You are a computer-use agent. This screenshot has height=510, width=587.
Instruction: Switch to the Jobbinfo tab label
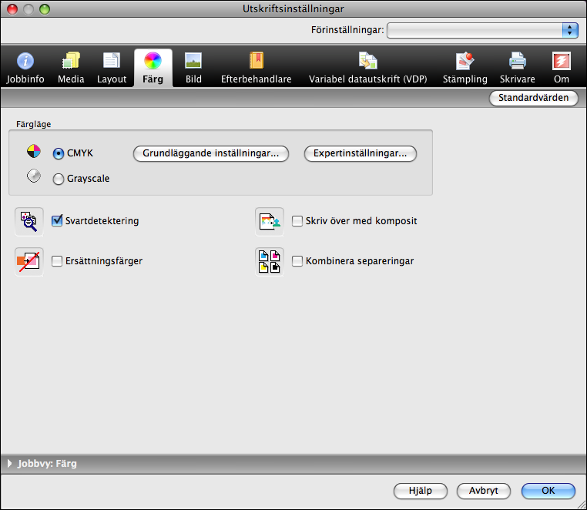click(x=25, y=79)
